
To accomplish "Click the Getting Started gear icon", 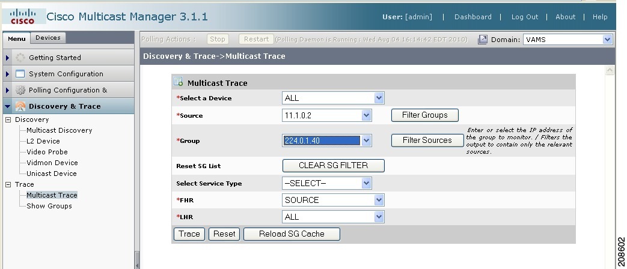I will tap(20, 58).
